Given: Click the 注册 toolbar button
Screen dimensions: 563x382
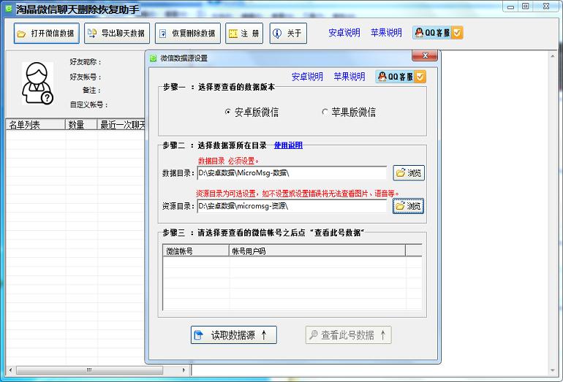Looking at the screenshot, I should point(243,34).
